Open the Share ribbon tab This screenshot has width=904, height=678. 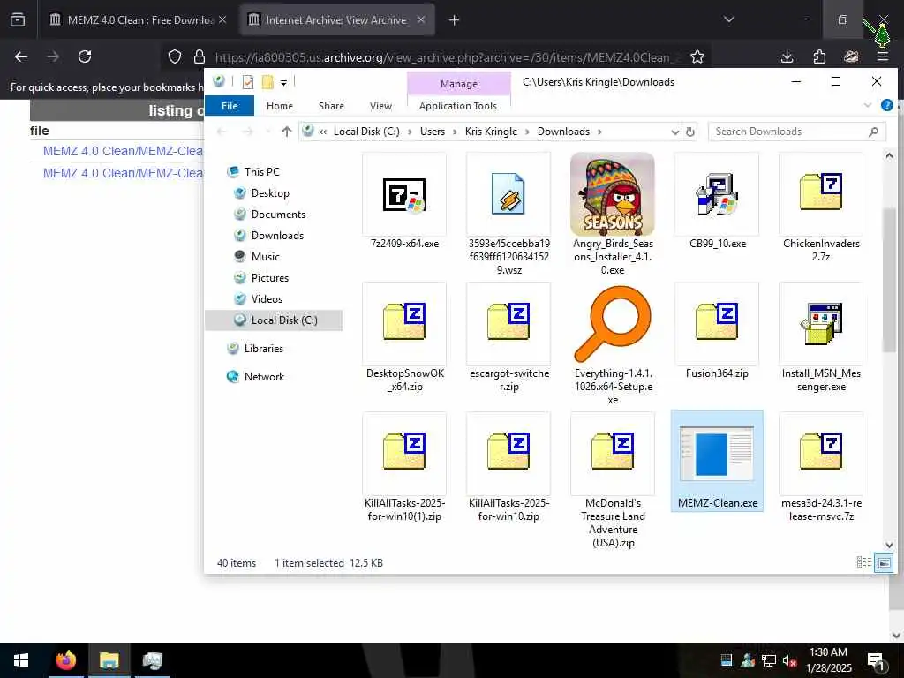(x=332, y=106)
